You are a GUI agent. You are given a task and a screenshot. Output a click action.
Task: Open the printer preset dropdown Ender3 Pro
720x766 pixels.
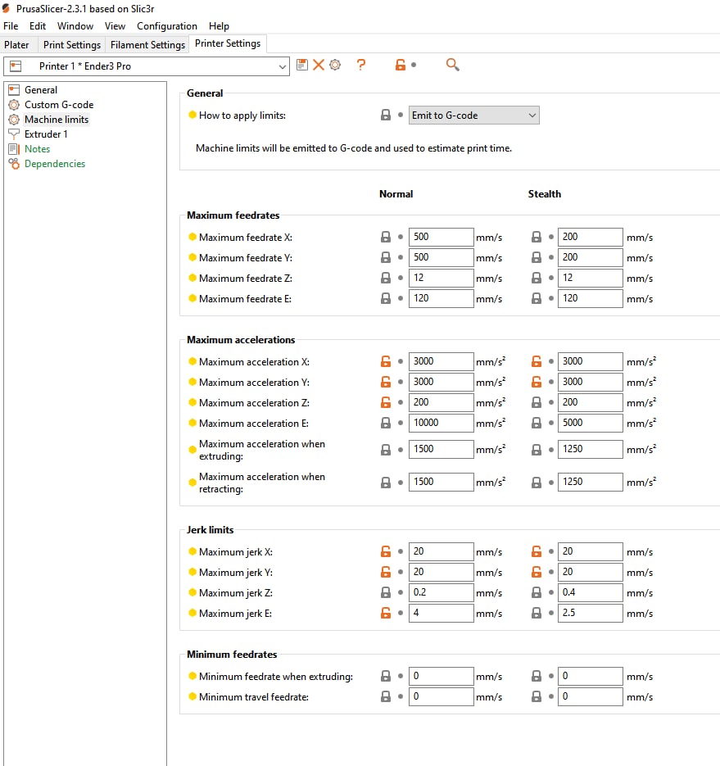point(147,66)
